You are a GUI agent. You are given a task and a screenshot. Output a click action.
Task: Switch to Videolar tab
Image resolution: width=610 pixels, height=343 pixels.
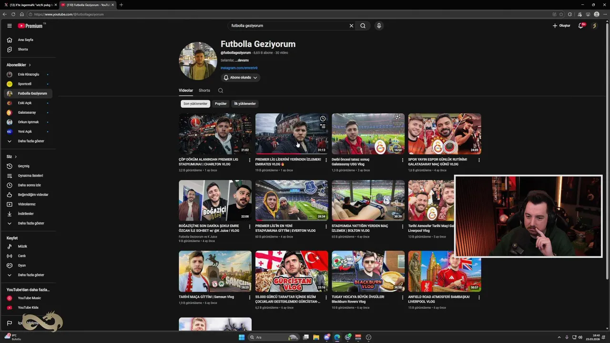pos(186,91)
